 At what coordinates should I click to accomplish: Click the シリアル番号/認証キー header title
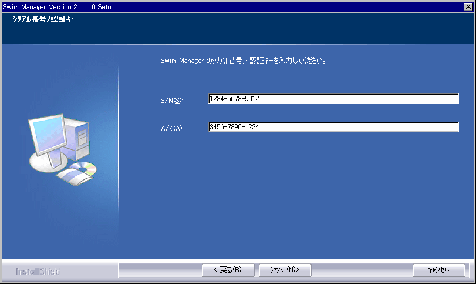45,19
